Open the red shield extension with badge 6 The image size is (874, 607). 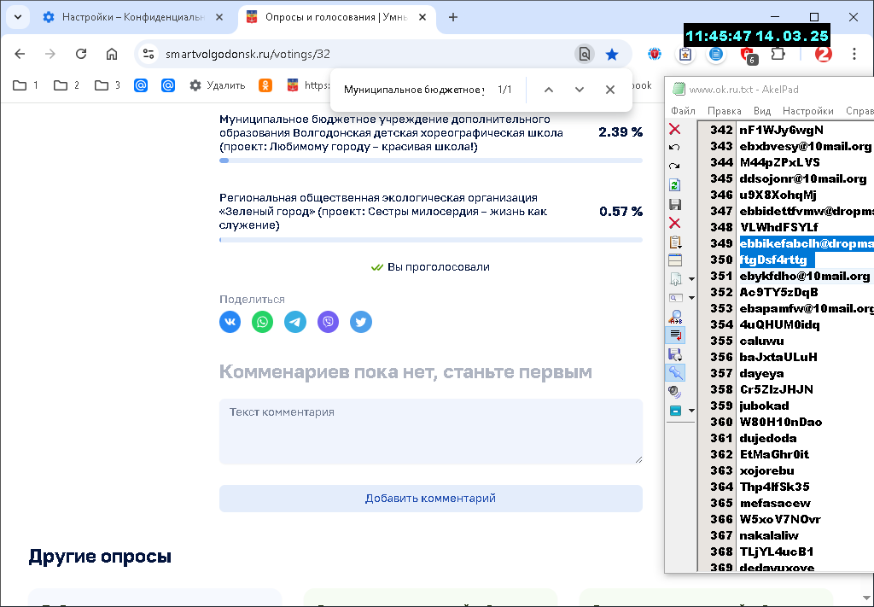pyautogui.click(x=747, y=54)
